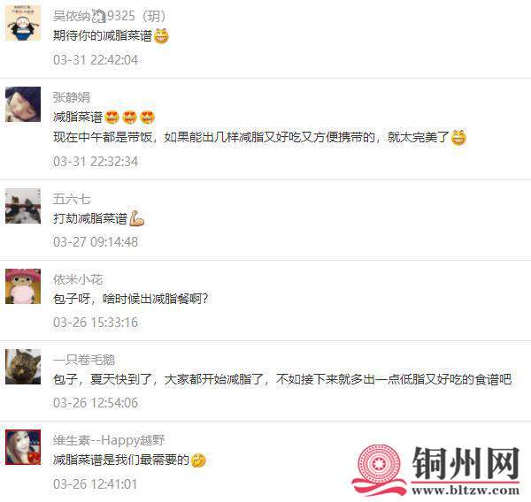This screenshot has height=502, width=531.
Task: Open 一只卷毛鹅's cat avatar
Action: [23, 367]
